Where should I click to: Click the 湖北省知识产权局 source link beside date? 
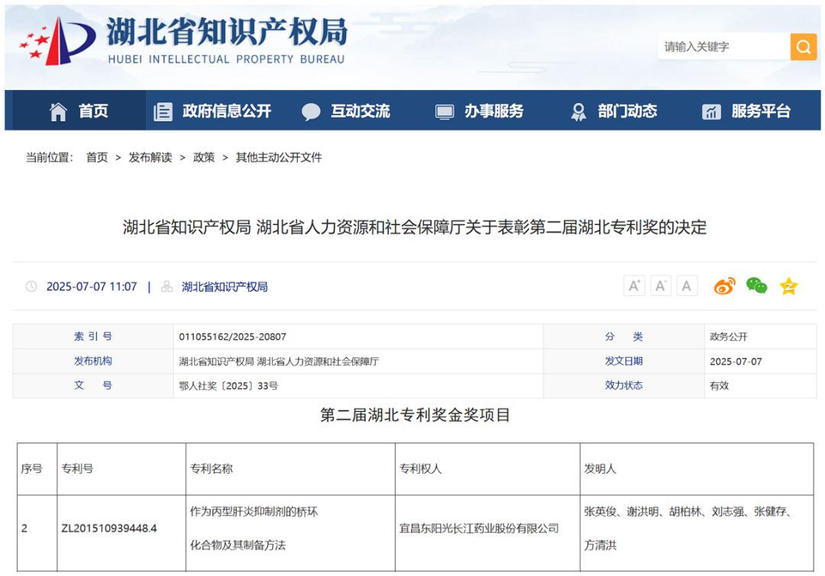coord(225,287)
